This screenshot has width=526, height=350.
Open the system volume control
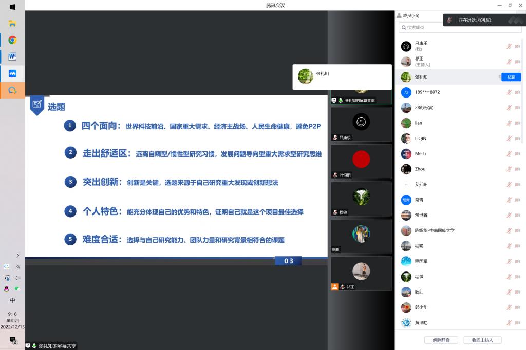[18, 278]
